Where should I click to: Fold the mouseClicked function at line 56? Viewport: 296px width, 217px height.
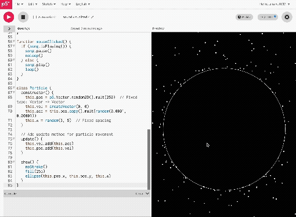tap(14, 42)
